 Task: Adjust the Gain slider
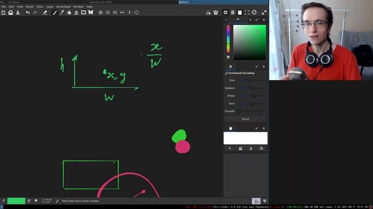pos(251,103)
